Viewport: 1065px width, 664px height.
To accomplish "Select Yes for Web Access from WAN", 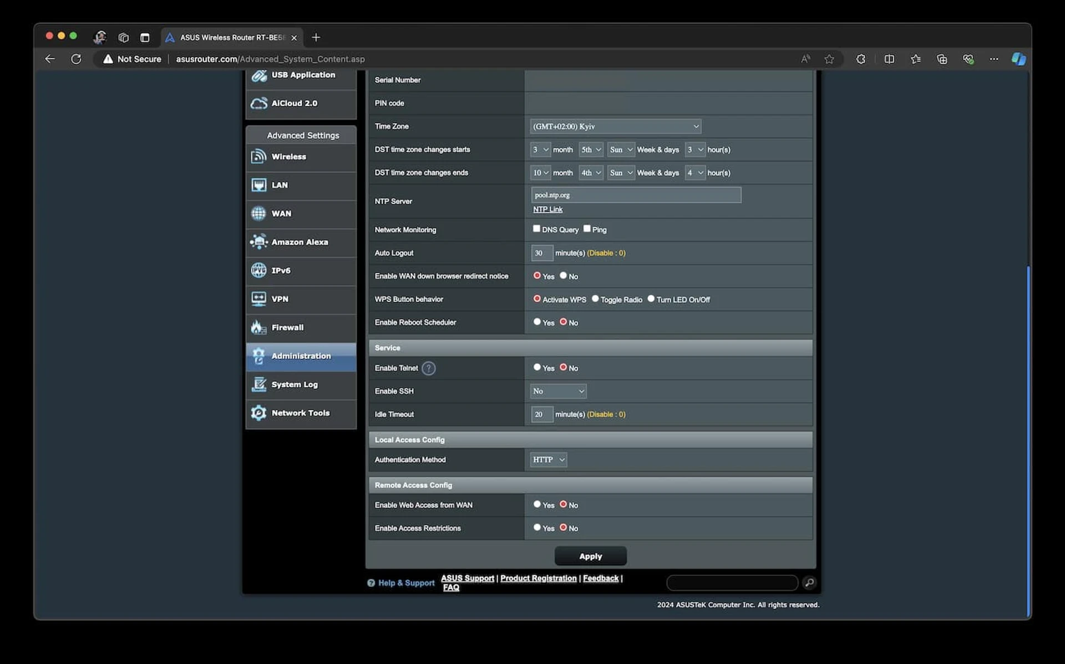I will click(537, 504).
